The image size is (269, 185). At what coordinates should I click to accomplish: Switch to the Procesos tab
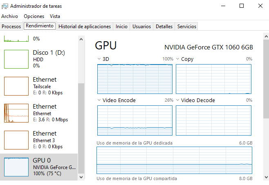point(11,27)
